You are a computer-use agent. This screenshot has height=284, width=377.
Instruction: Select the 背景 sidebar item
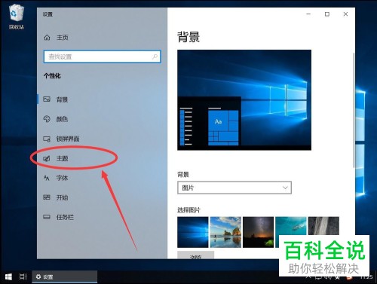(102, 99)
